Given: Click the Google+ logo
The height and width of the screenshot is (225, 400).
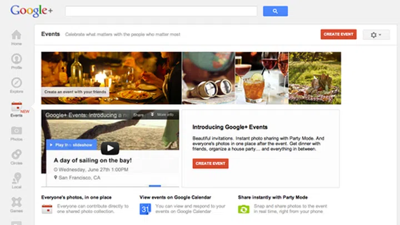Looking at the screenshot, I should tap(31, 11).
